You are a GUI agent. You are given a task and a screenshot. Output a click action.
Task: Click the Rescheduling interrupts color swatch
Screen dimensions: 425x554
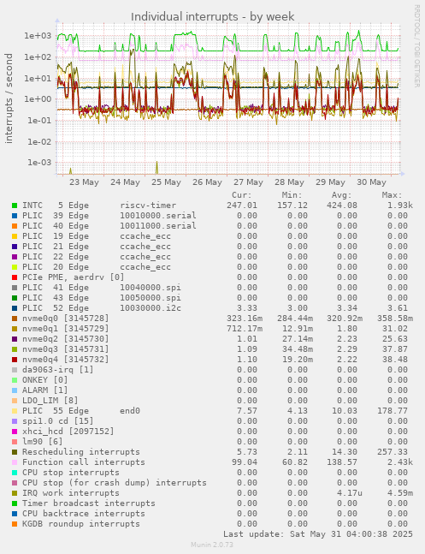(15, 452)
